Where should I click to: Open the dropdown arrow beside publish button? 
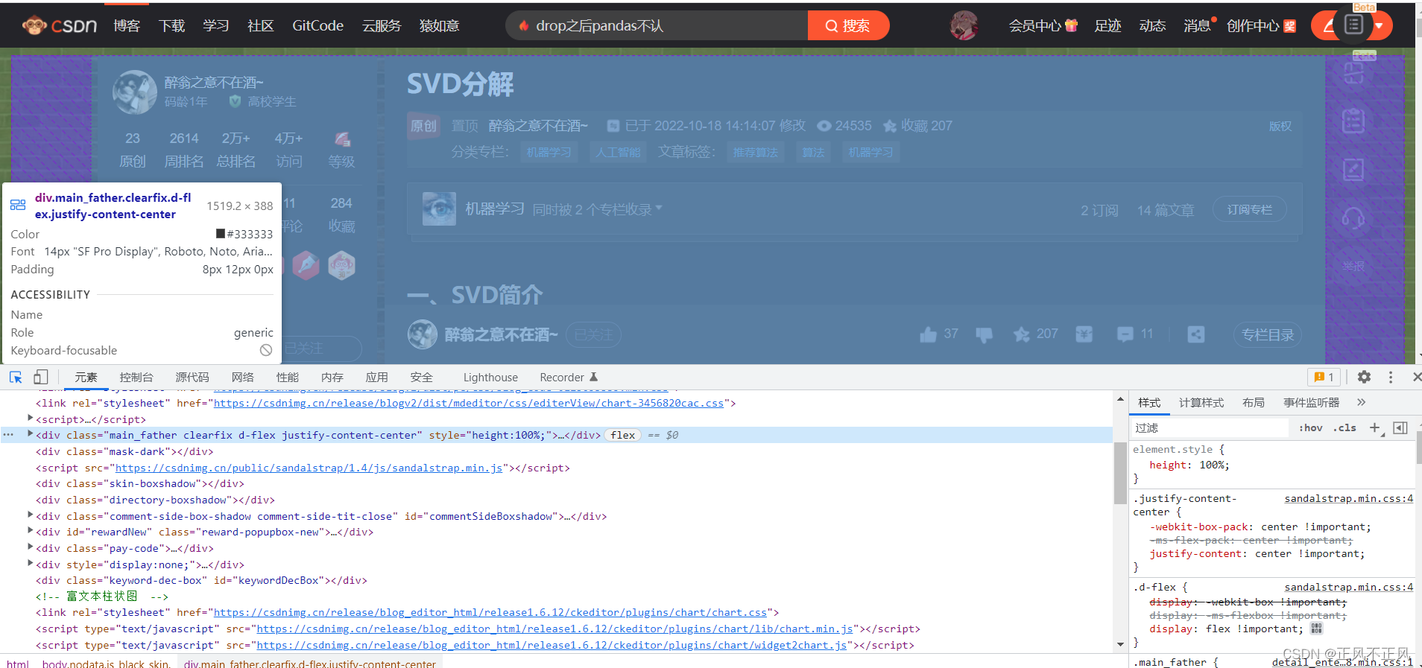coord(1380,26)
